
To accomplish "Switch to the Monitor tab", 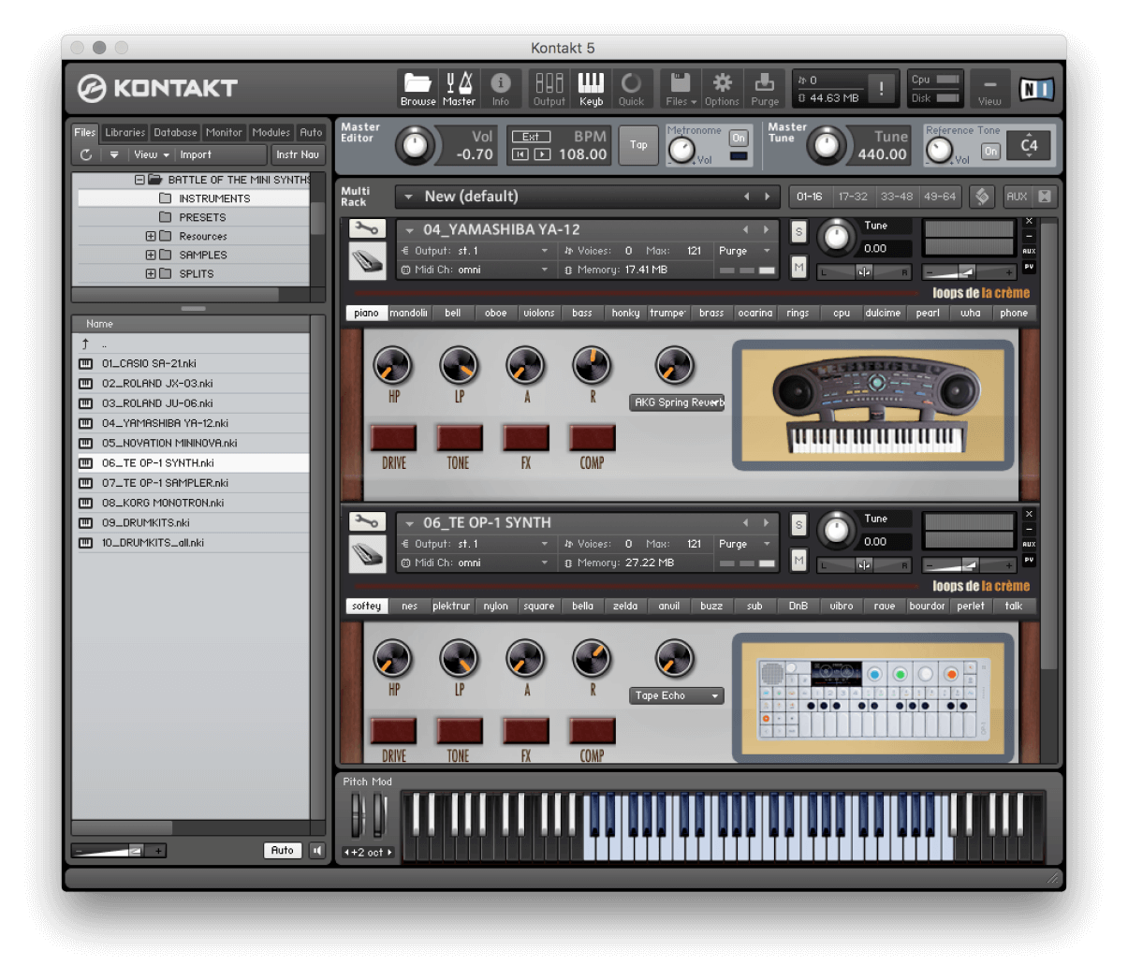I will 224,133.
